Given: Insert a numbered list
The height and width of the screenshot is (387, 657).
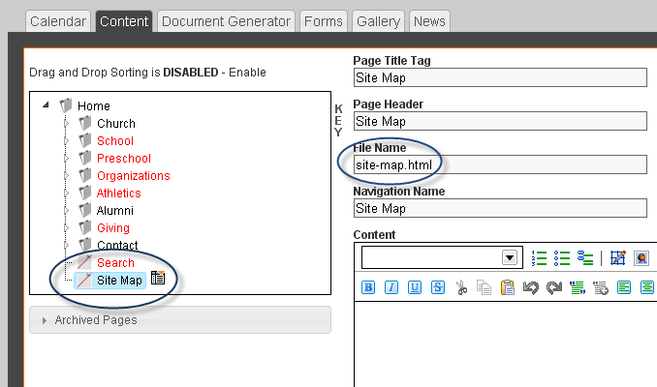Looking at the screenshot, I should (x=539, y=258).
